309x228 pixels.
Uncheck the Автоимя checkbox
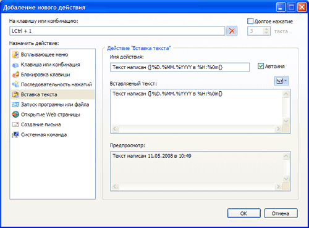tap(261, 66)
